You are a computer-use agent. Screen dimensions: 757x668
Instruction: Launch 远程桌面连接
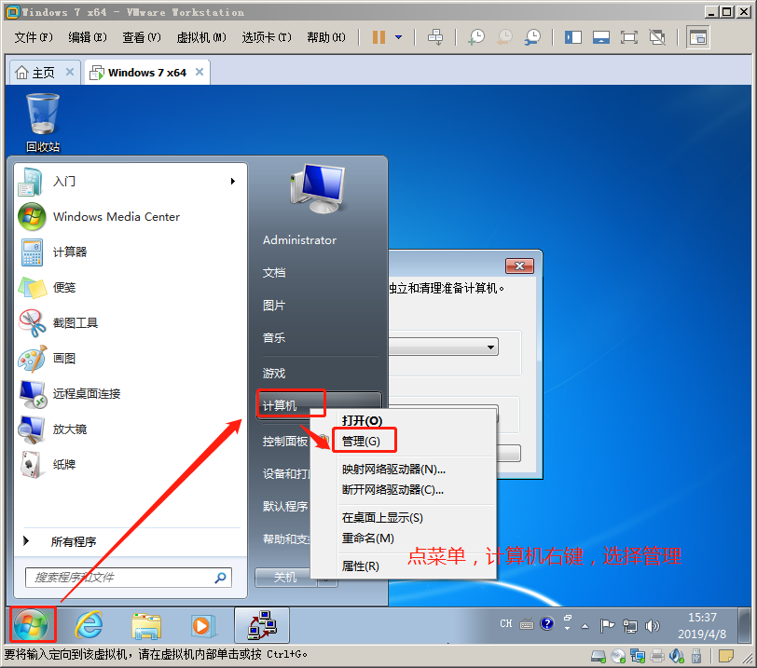click(x=131, y=394)
